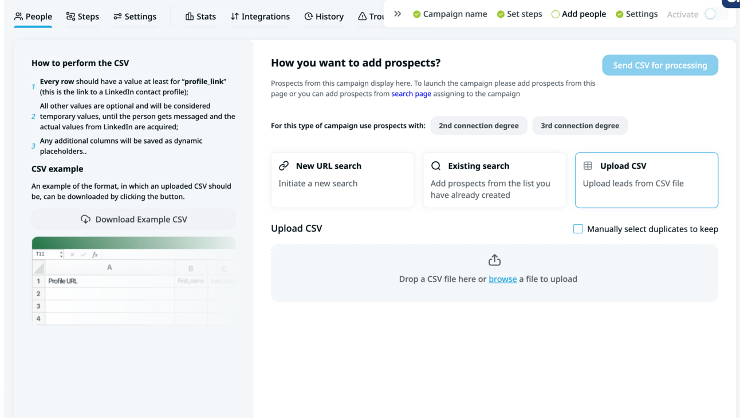Click the upload arrow icon in drop zone
Screen dimensions: 740x418
click(x=494, y=260)
